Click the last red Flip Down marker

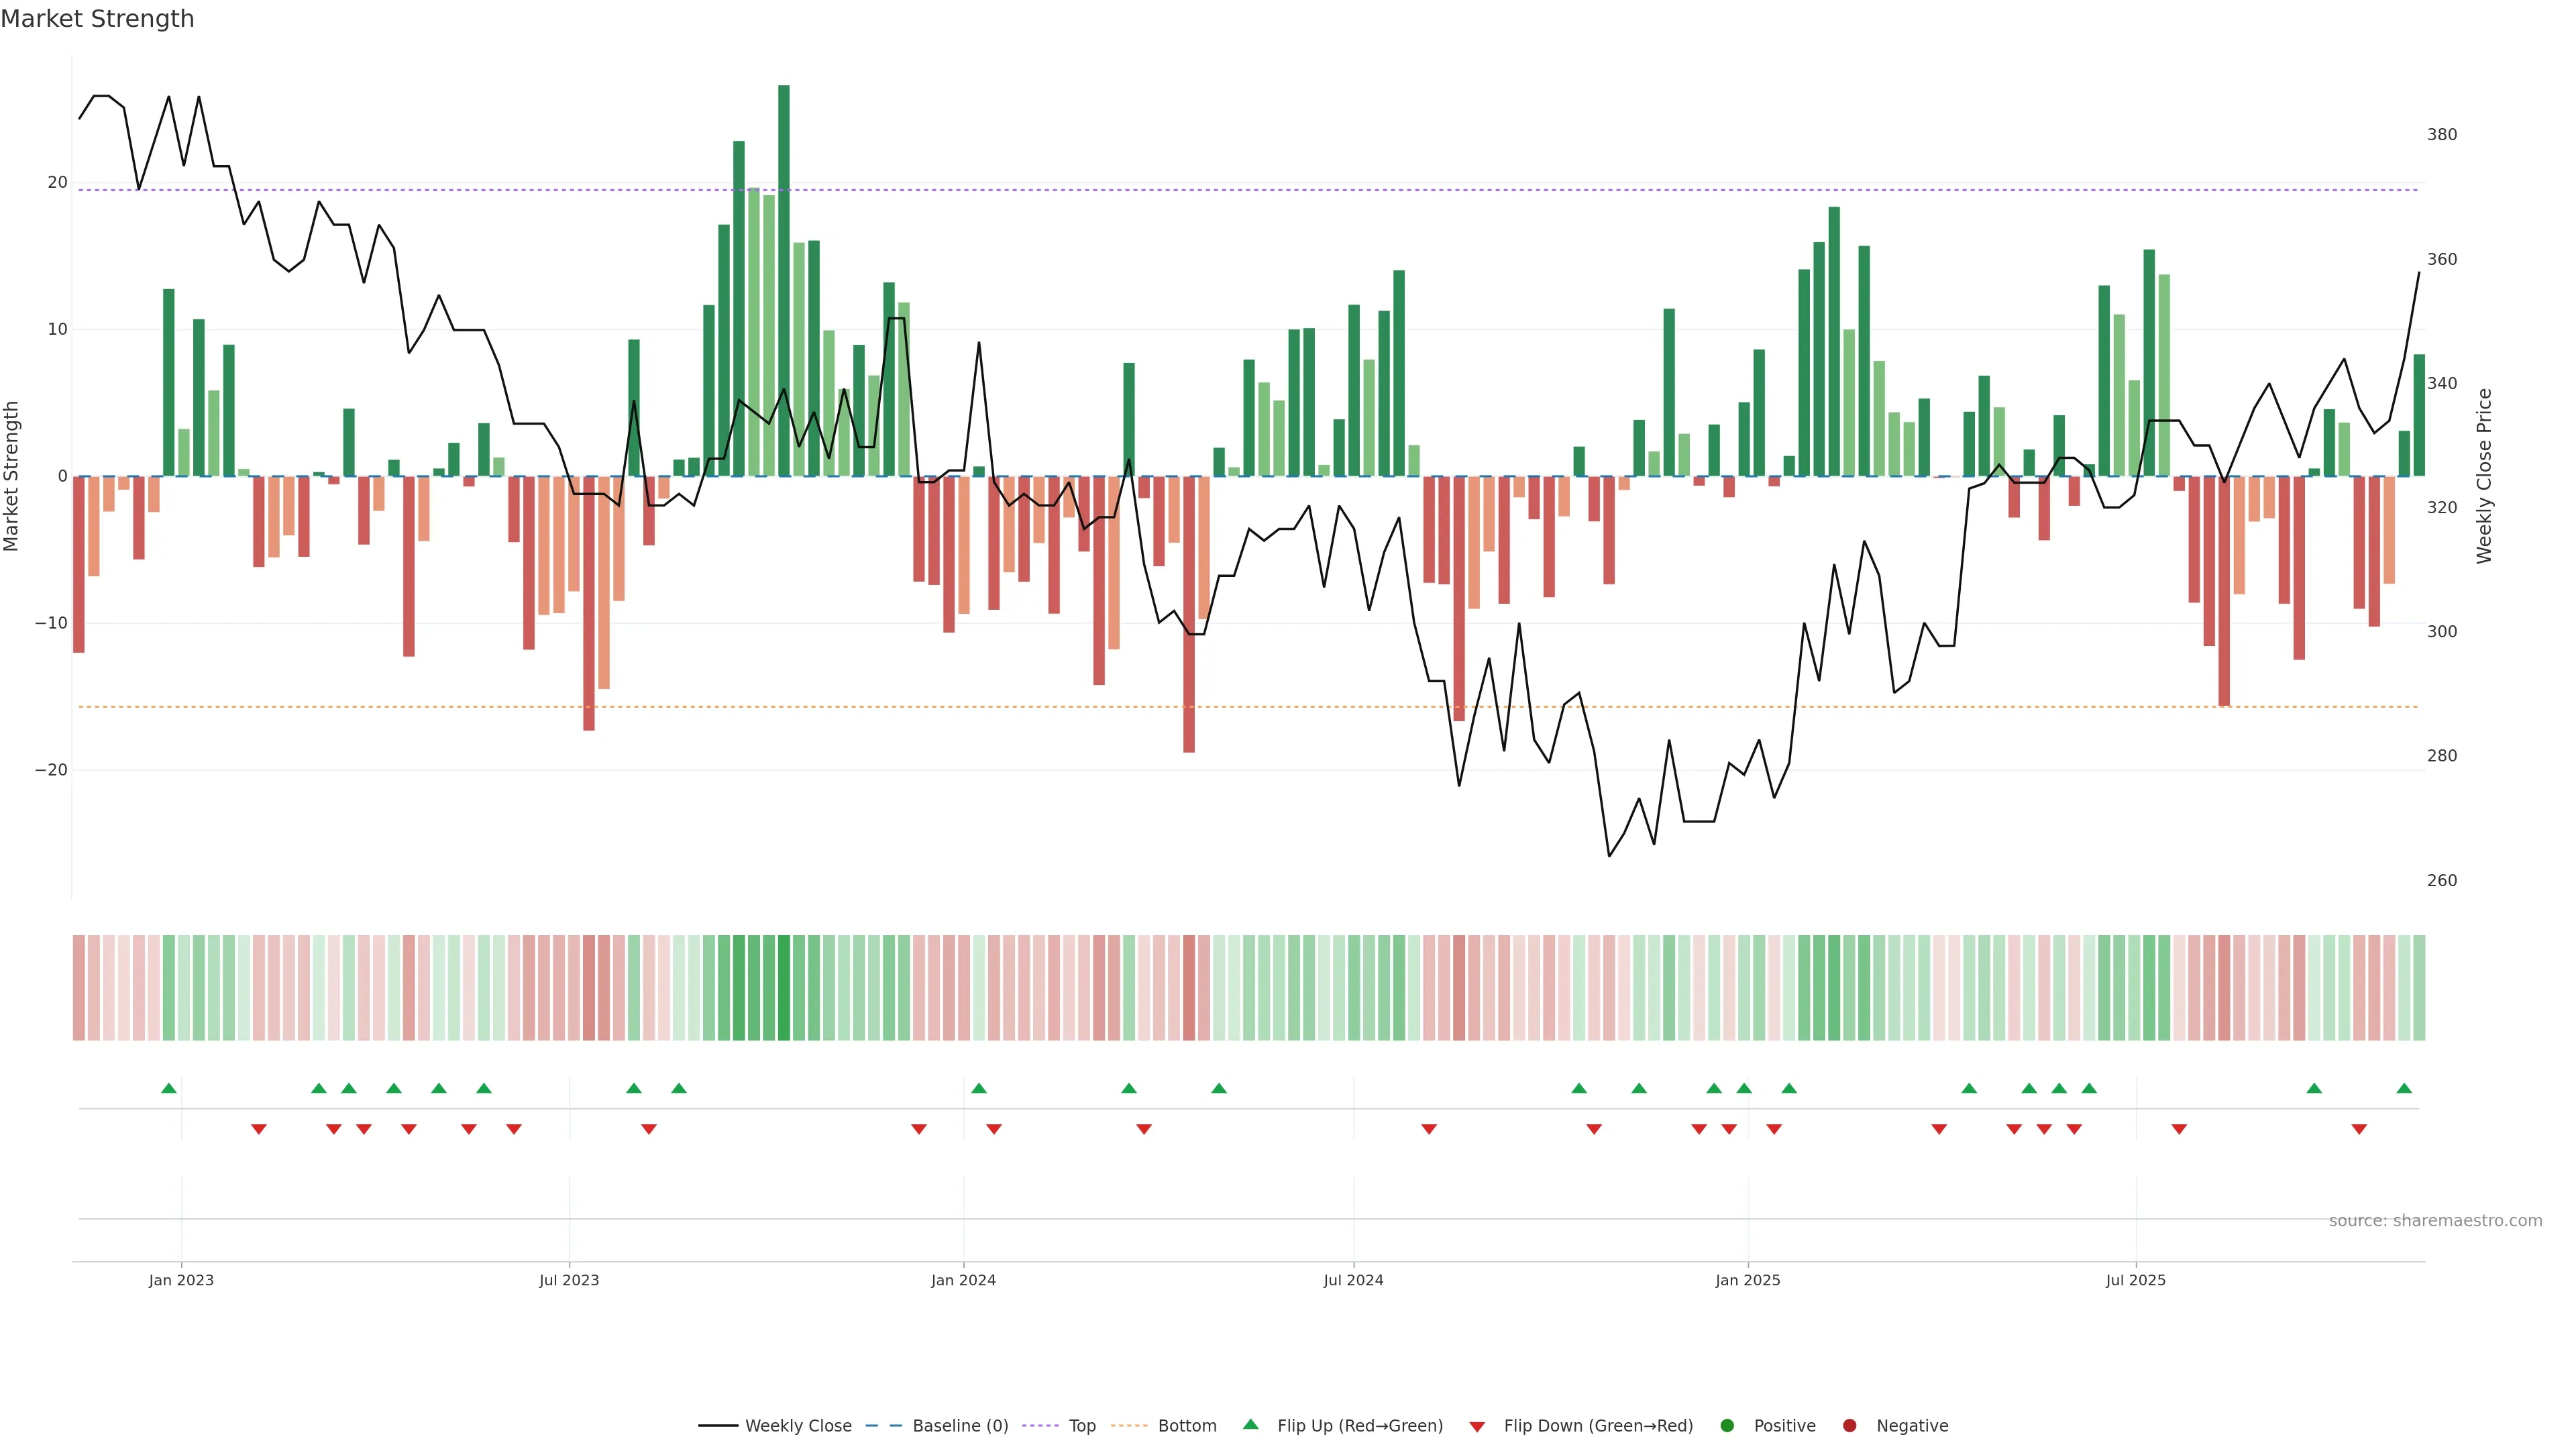point(2359,1129)
